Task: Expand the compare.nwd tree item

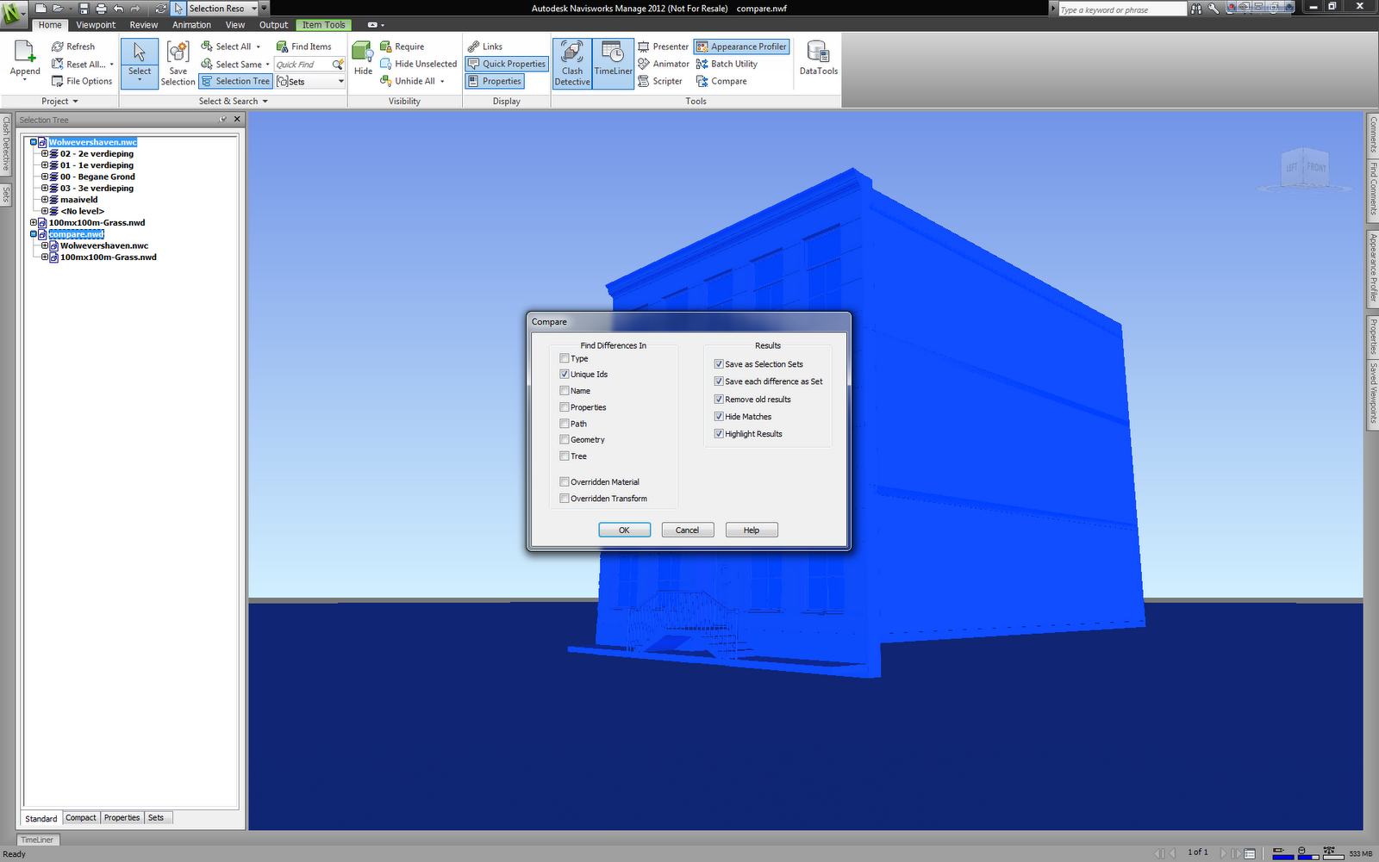Action: [x=32, y=233]
